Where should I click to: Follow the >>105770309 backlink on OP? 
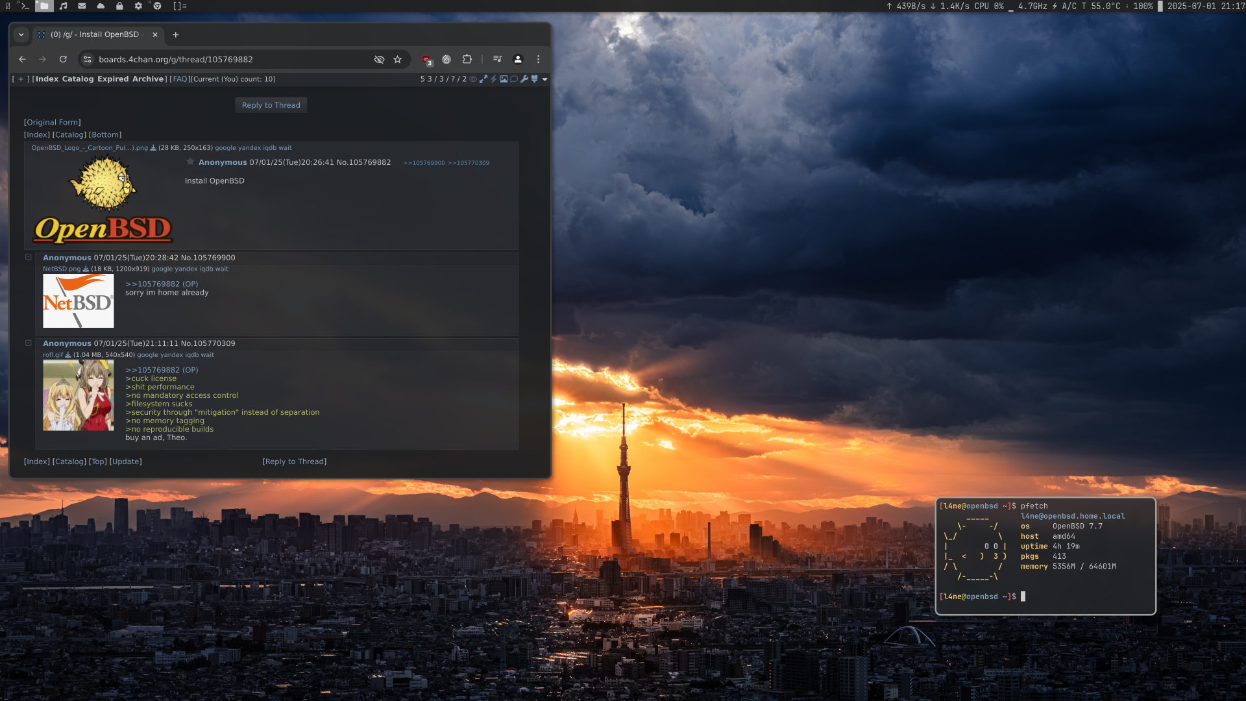pyautogui.click(x=469, y=163)
